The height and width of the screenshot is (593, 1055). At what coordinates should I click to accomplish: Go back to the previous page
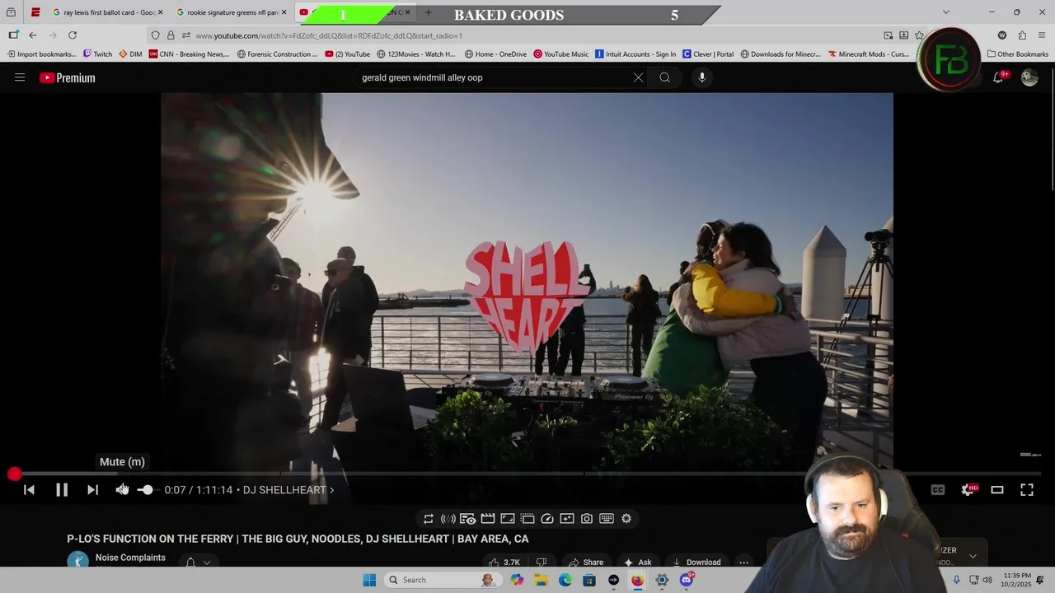click(x=33, y=35)
